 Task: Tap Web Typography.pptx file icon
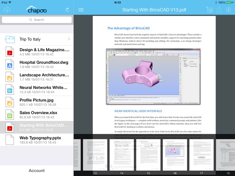(10, 140)
